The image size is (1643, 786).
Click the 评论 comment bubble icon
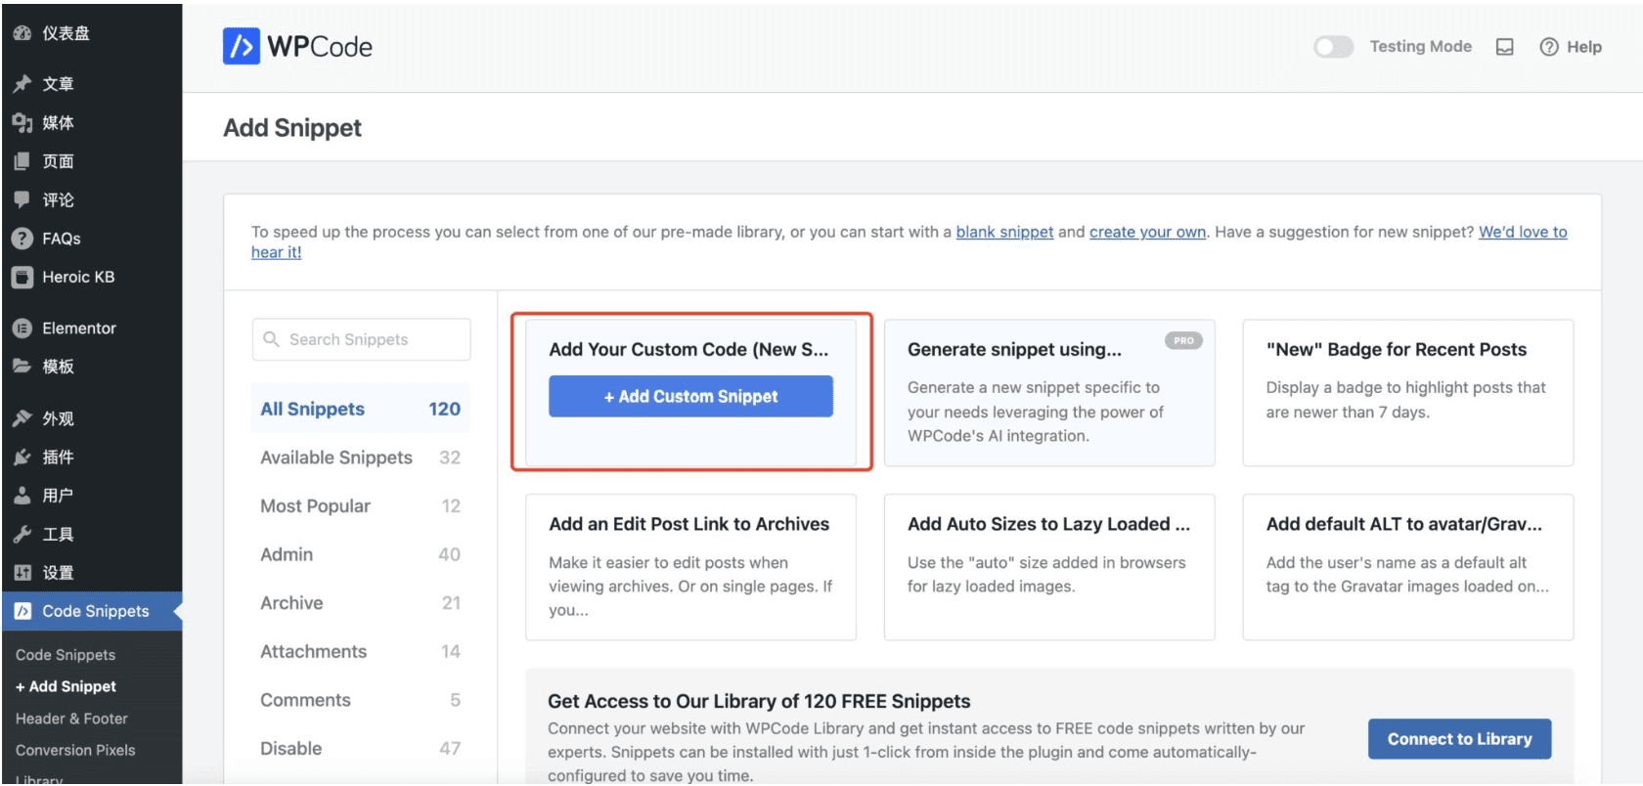point(22,199)
